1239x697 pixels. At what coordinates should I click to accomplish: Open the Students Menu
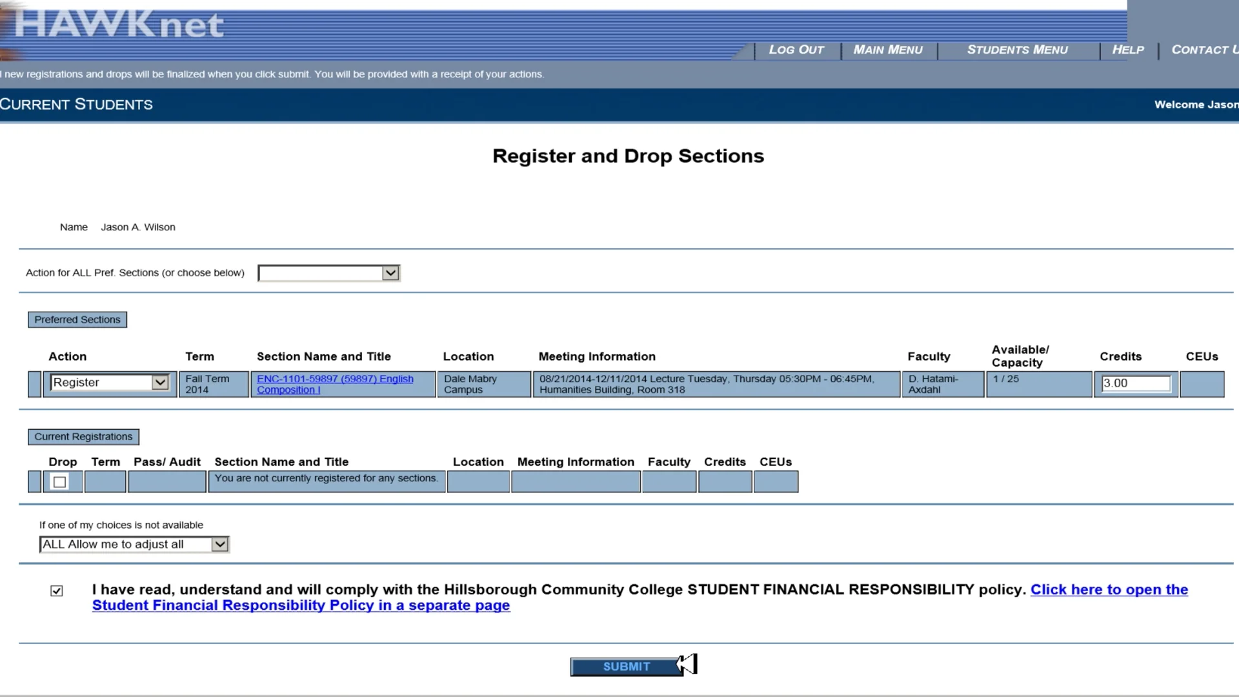tap(1017, 50)
